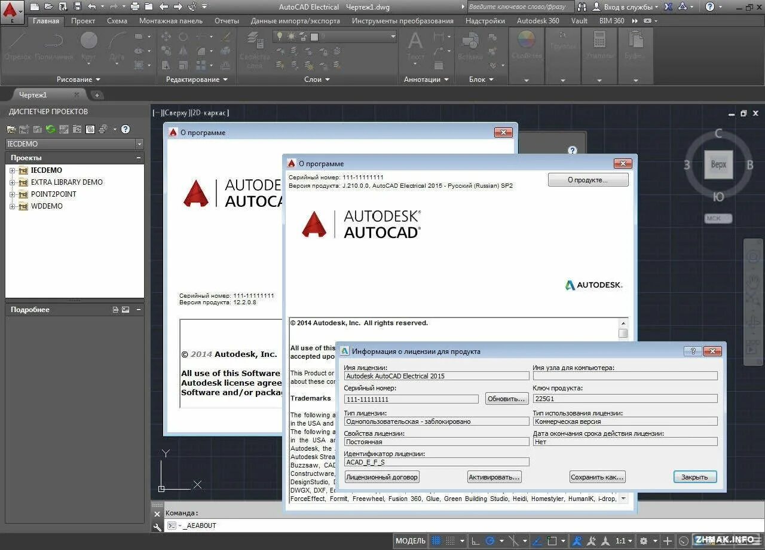This screenshot has width=765, height=550.
Task: Click the New drawing icon in quick access toolbar
Action: pyautogui.click(x=35, y=7)
